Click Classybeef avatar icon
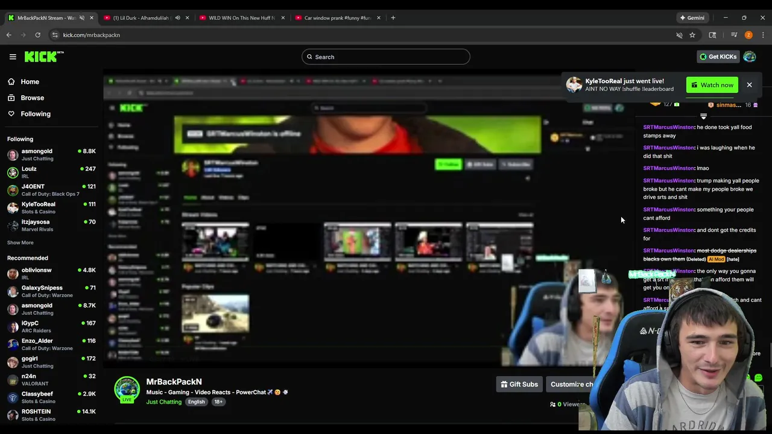Screen dimensions: 772x434 [x=13, y=397]
